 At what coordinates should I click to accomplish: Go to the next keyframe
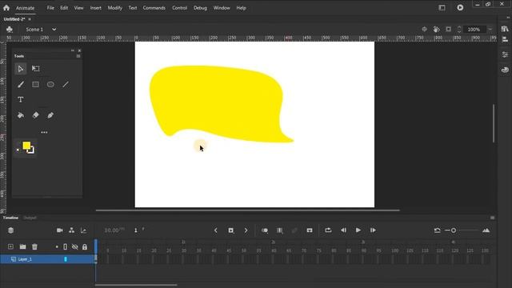pos(246,230)
